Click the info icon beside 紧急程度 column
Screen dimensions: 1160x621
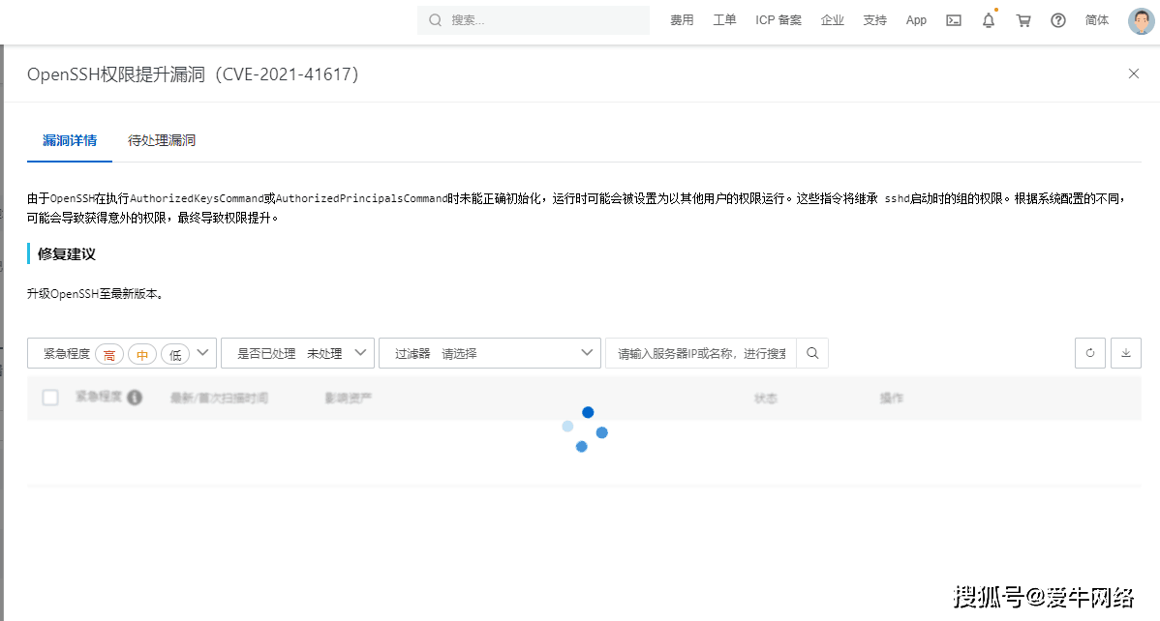point(135,398)
